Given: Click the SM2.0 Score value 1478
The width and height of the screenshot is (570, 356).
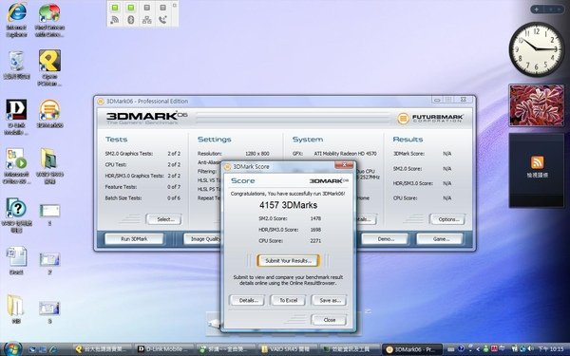Looking at the screenshot, I should tap(315, 218).
